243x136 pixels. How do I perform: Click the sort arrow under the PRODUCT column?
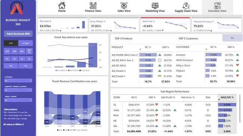pos(140,49)
